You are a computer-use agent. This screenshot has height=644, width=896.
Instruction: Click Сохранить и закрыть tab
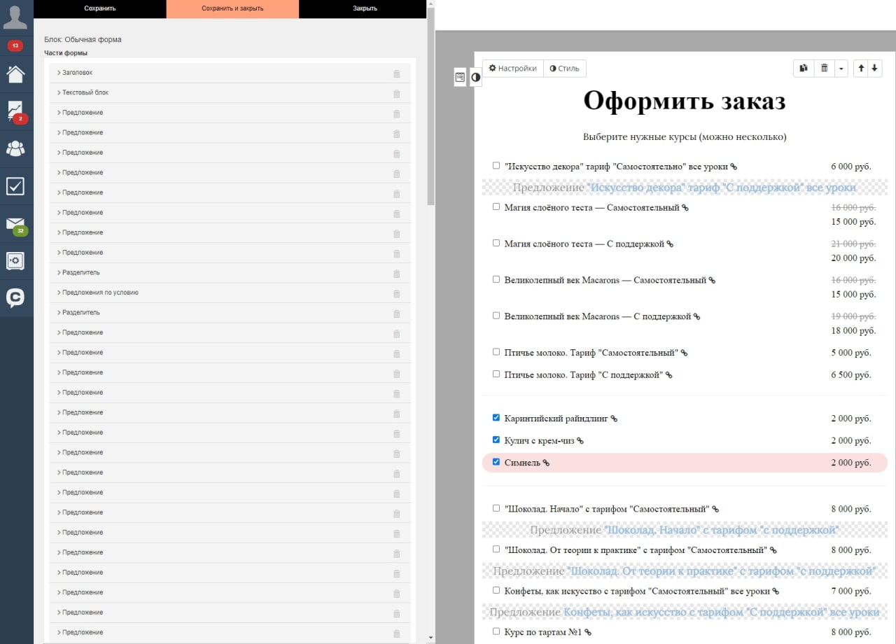click(232, 8)
